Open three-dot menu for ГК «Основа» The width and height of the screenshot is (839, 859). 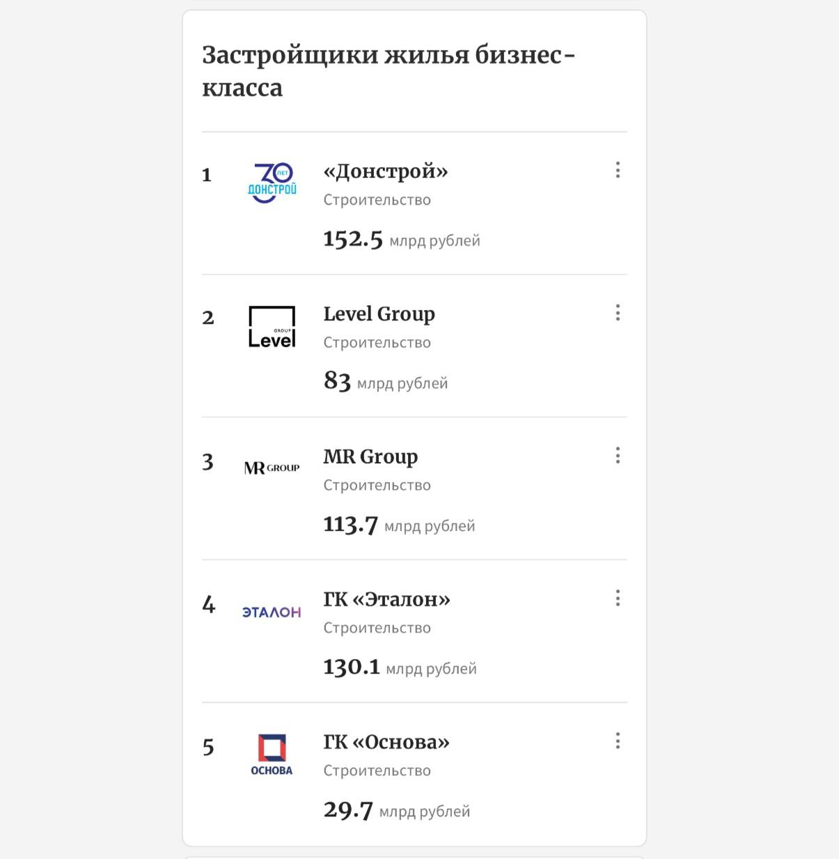tap(618, 741)
